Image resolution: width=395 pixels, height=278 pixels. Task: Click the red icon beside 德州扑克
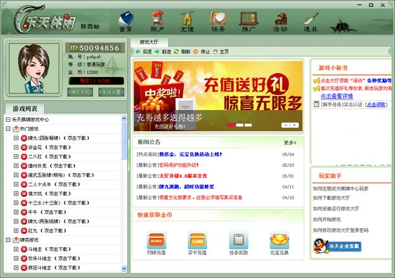click(24, 166)
